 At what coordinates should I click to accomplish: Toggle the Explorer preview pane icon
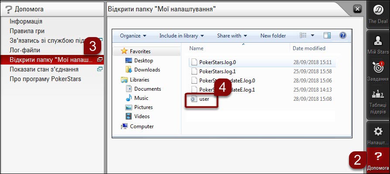(x=327, y=36)
